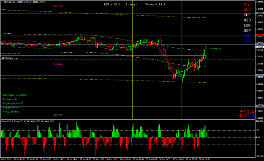Image resolution: width=264 pixels, height=161 pixels.
Task: Click the '30 Jun 15:45' time axis label
Action: [x=125, y=159]
